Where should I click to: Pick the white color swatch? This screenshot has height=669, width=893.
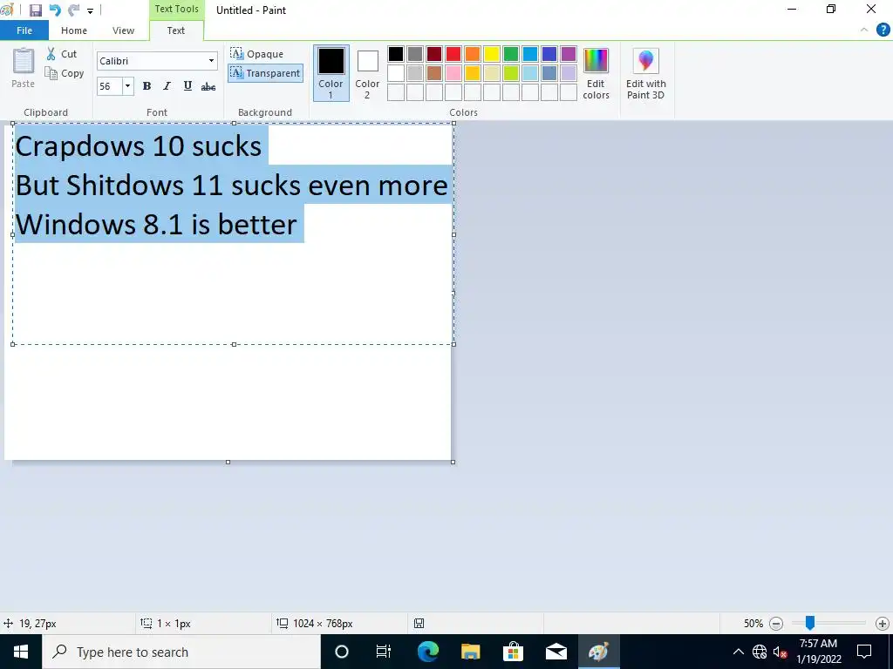point(396,73)
